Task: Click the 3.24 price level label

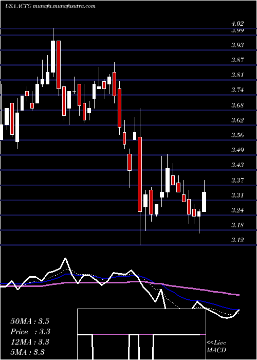Action: coord(237,210)
